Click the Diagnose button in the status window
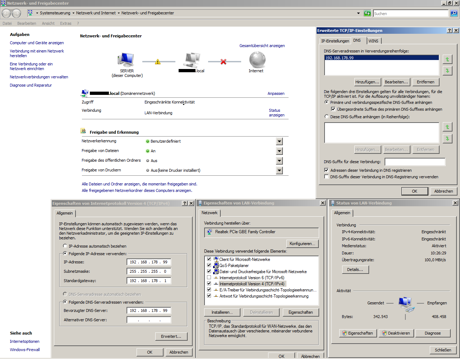 [433, 333]
